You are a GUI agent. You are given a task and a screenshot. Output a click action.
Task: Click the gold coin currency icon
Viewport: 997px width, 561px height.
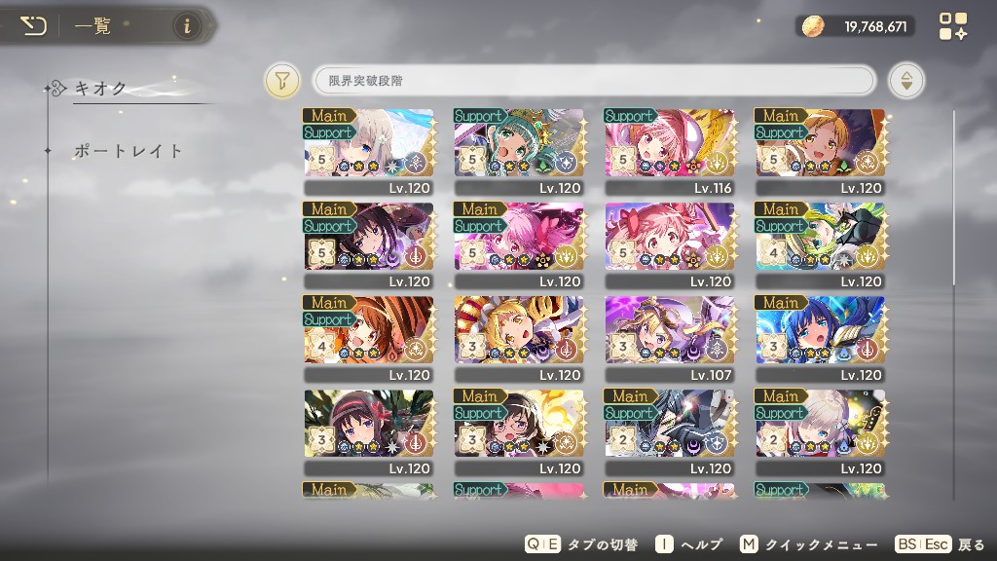tap(813, 26)
